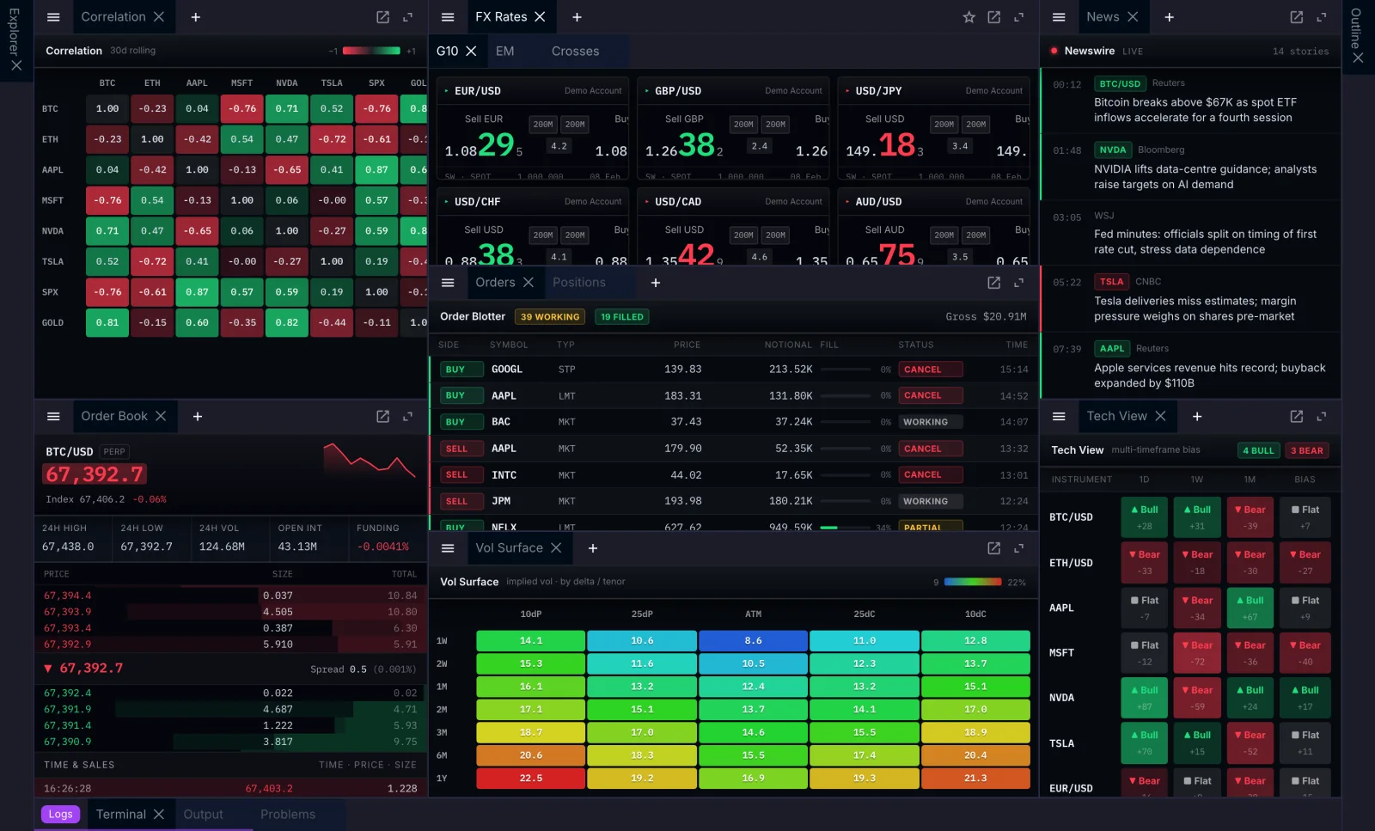Pop out the News panel

pos(1297,17)
